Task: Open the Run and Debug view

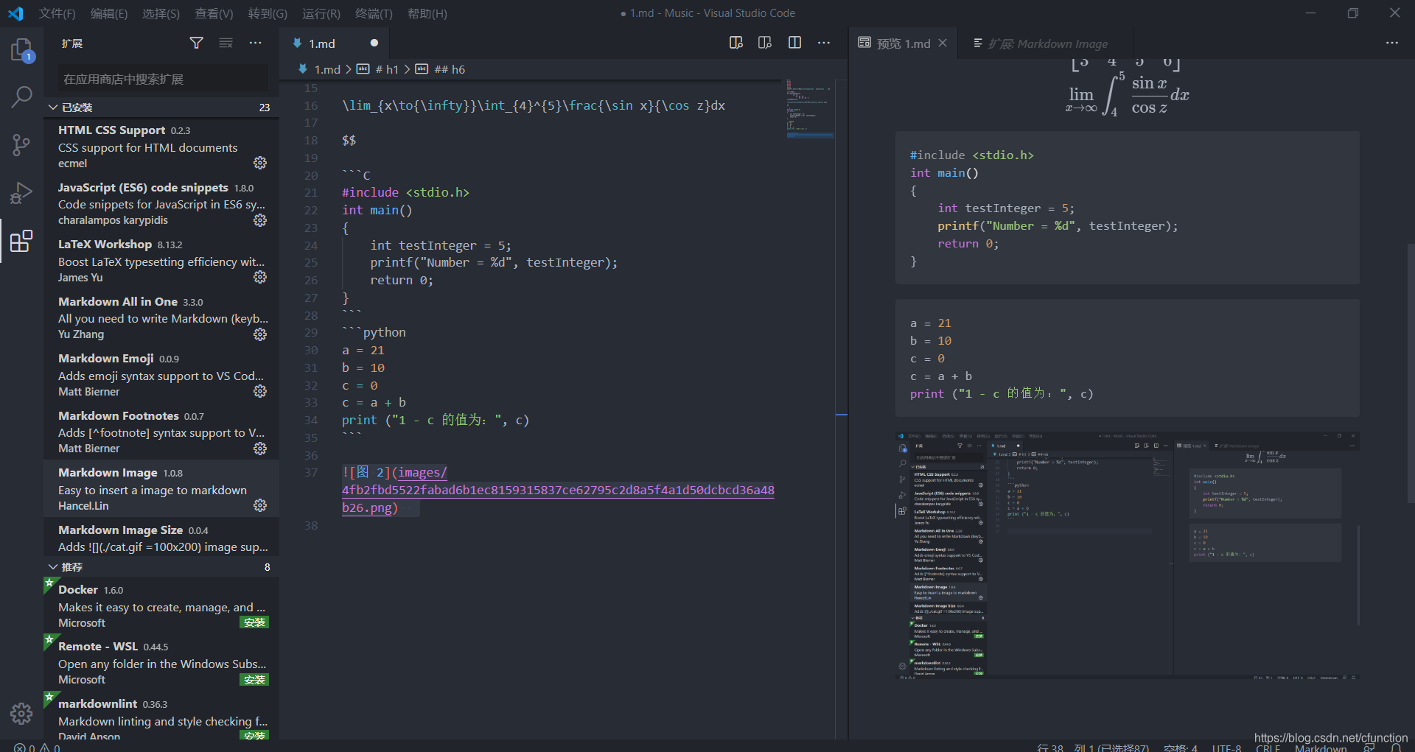Action: (21, 193)
